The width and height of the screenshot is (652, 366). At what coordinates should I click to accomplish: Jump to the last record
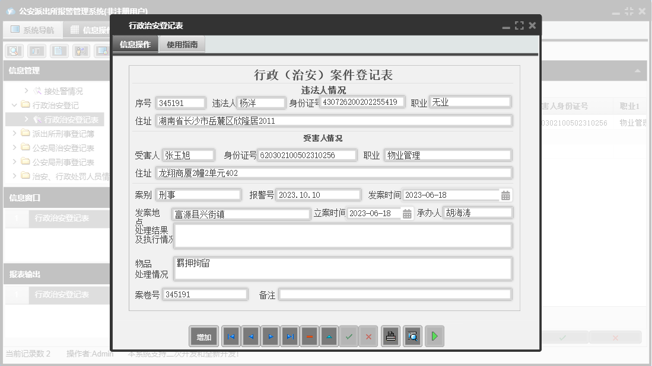coord(290,336)
